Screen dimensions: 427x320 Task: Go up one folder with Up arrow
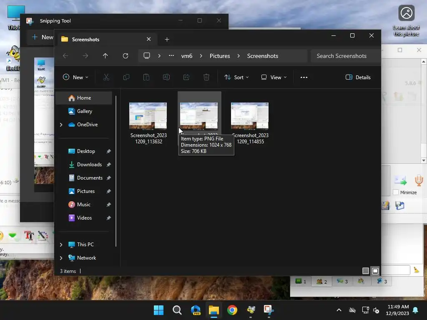pyautogui.click(x=105, y=56)
